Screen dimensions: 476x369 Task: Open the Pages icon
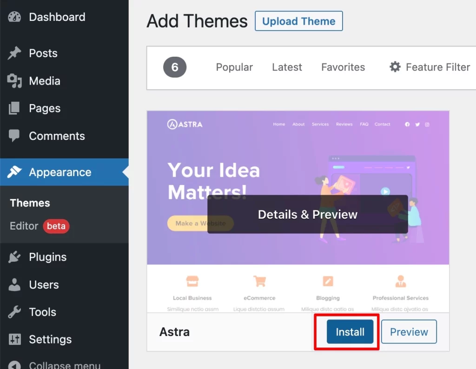pos(14,108)
